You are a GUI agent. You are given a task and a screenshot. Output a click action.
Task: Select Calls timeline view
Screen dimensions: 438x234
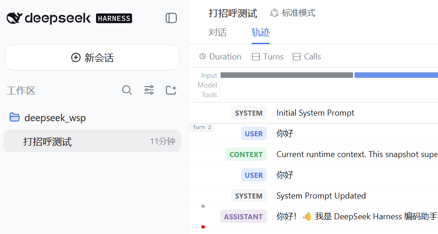[x=307, y=57]
